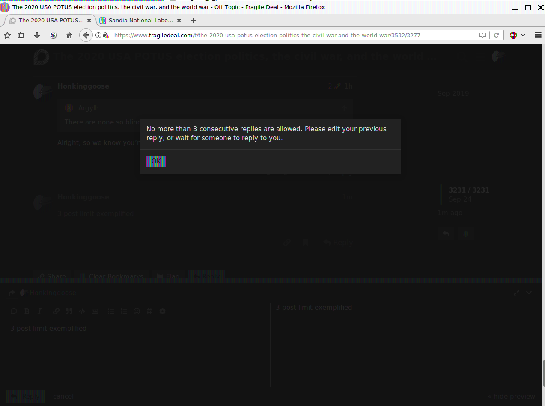Insert emoji using the composer smiley icon
The width and height of the screenshot is (545, 406).
(x=137, y=311)
